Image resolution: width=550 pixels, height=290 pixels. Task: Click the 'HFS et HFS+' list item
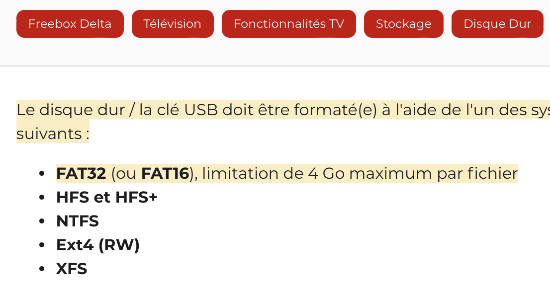pyautogui.click(x=106, y=197)
